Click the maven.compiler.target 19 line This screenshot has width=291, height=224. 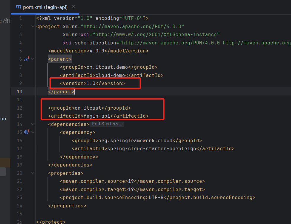click(x=132, y=189)
